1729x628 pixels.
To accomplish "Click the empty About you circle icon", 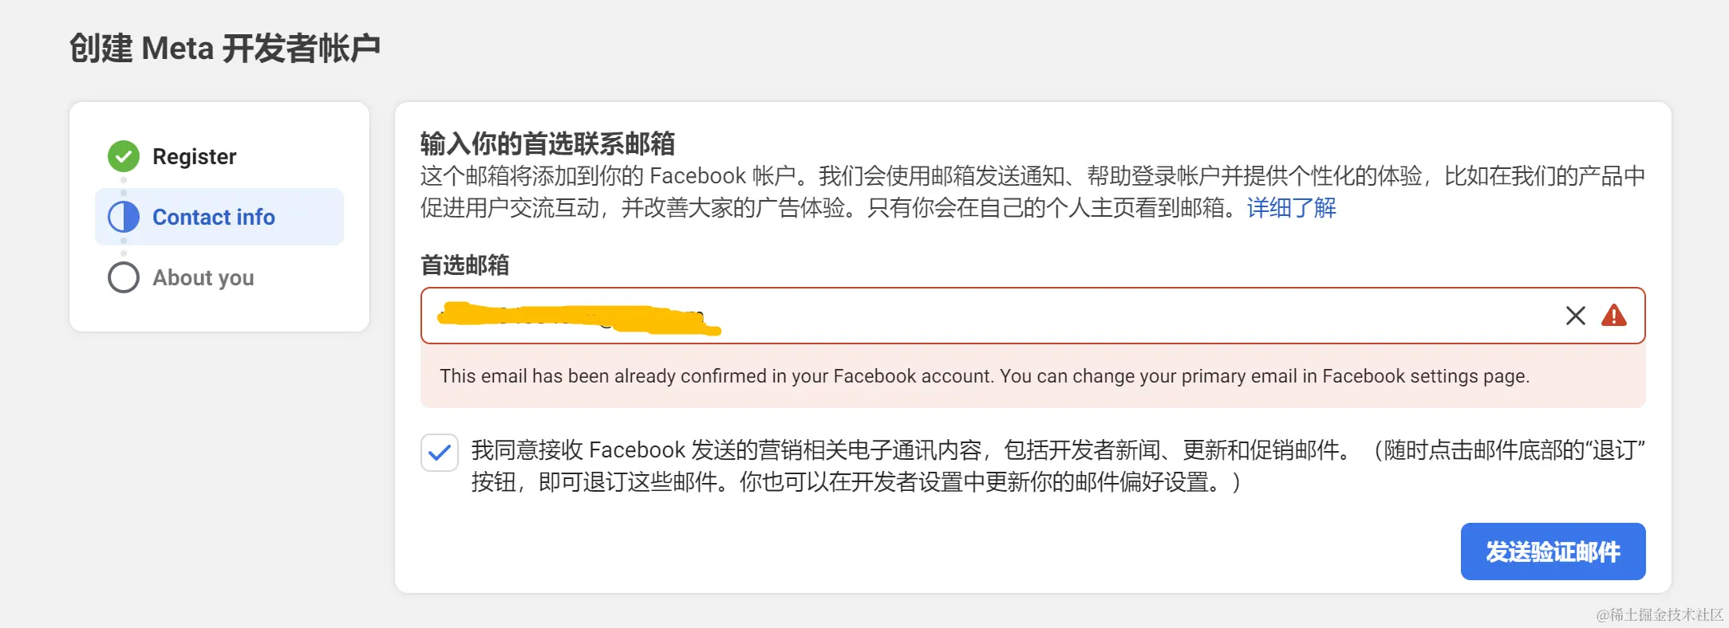I will (x=124, y=277).
